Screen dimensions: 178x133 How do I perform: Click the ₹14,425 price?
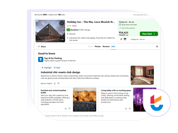(x=124, y=33)
